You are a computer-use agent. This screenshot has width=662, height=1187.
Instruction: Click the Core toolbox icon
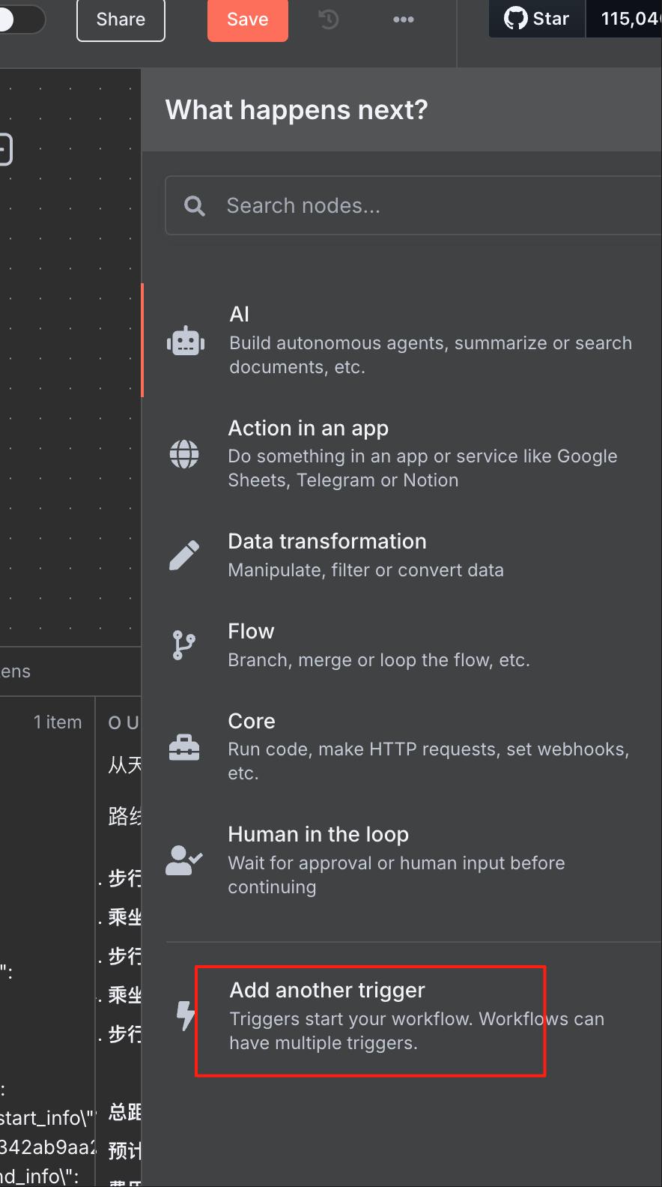tap(184, 747)
